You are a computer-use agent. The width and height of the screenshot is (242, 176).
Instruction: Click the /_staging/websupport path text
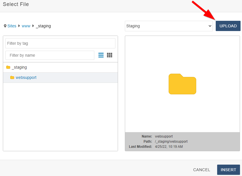[171, 142]
